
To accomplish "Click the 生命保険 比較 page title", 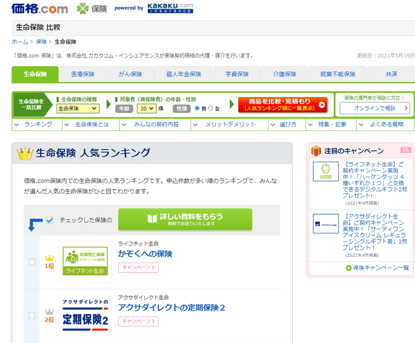I will pyautogui.click(x=38, y=28).
